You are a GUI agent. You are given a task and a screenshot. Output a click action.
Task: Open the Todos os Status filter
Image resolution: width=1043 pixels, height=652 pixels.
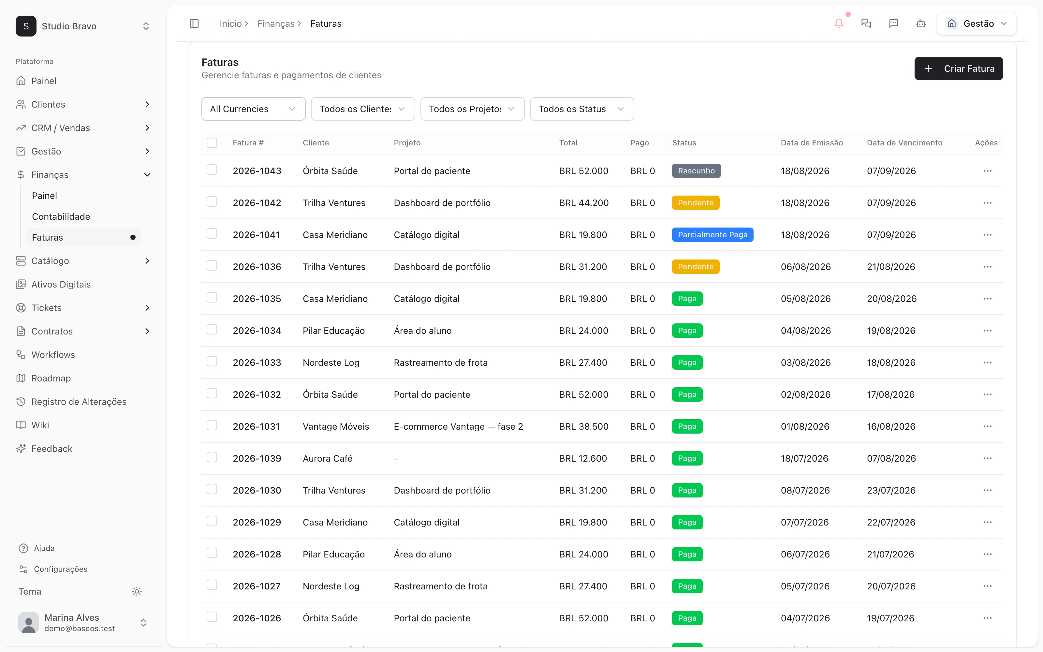point(581,109)
